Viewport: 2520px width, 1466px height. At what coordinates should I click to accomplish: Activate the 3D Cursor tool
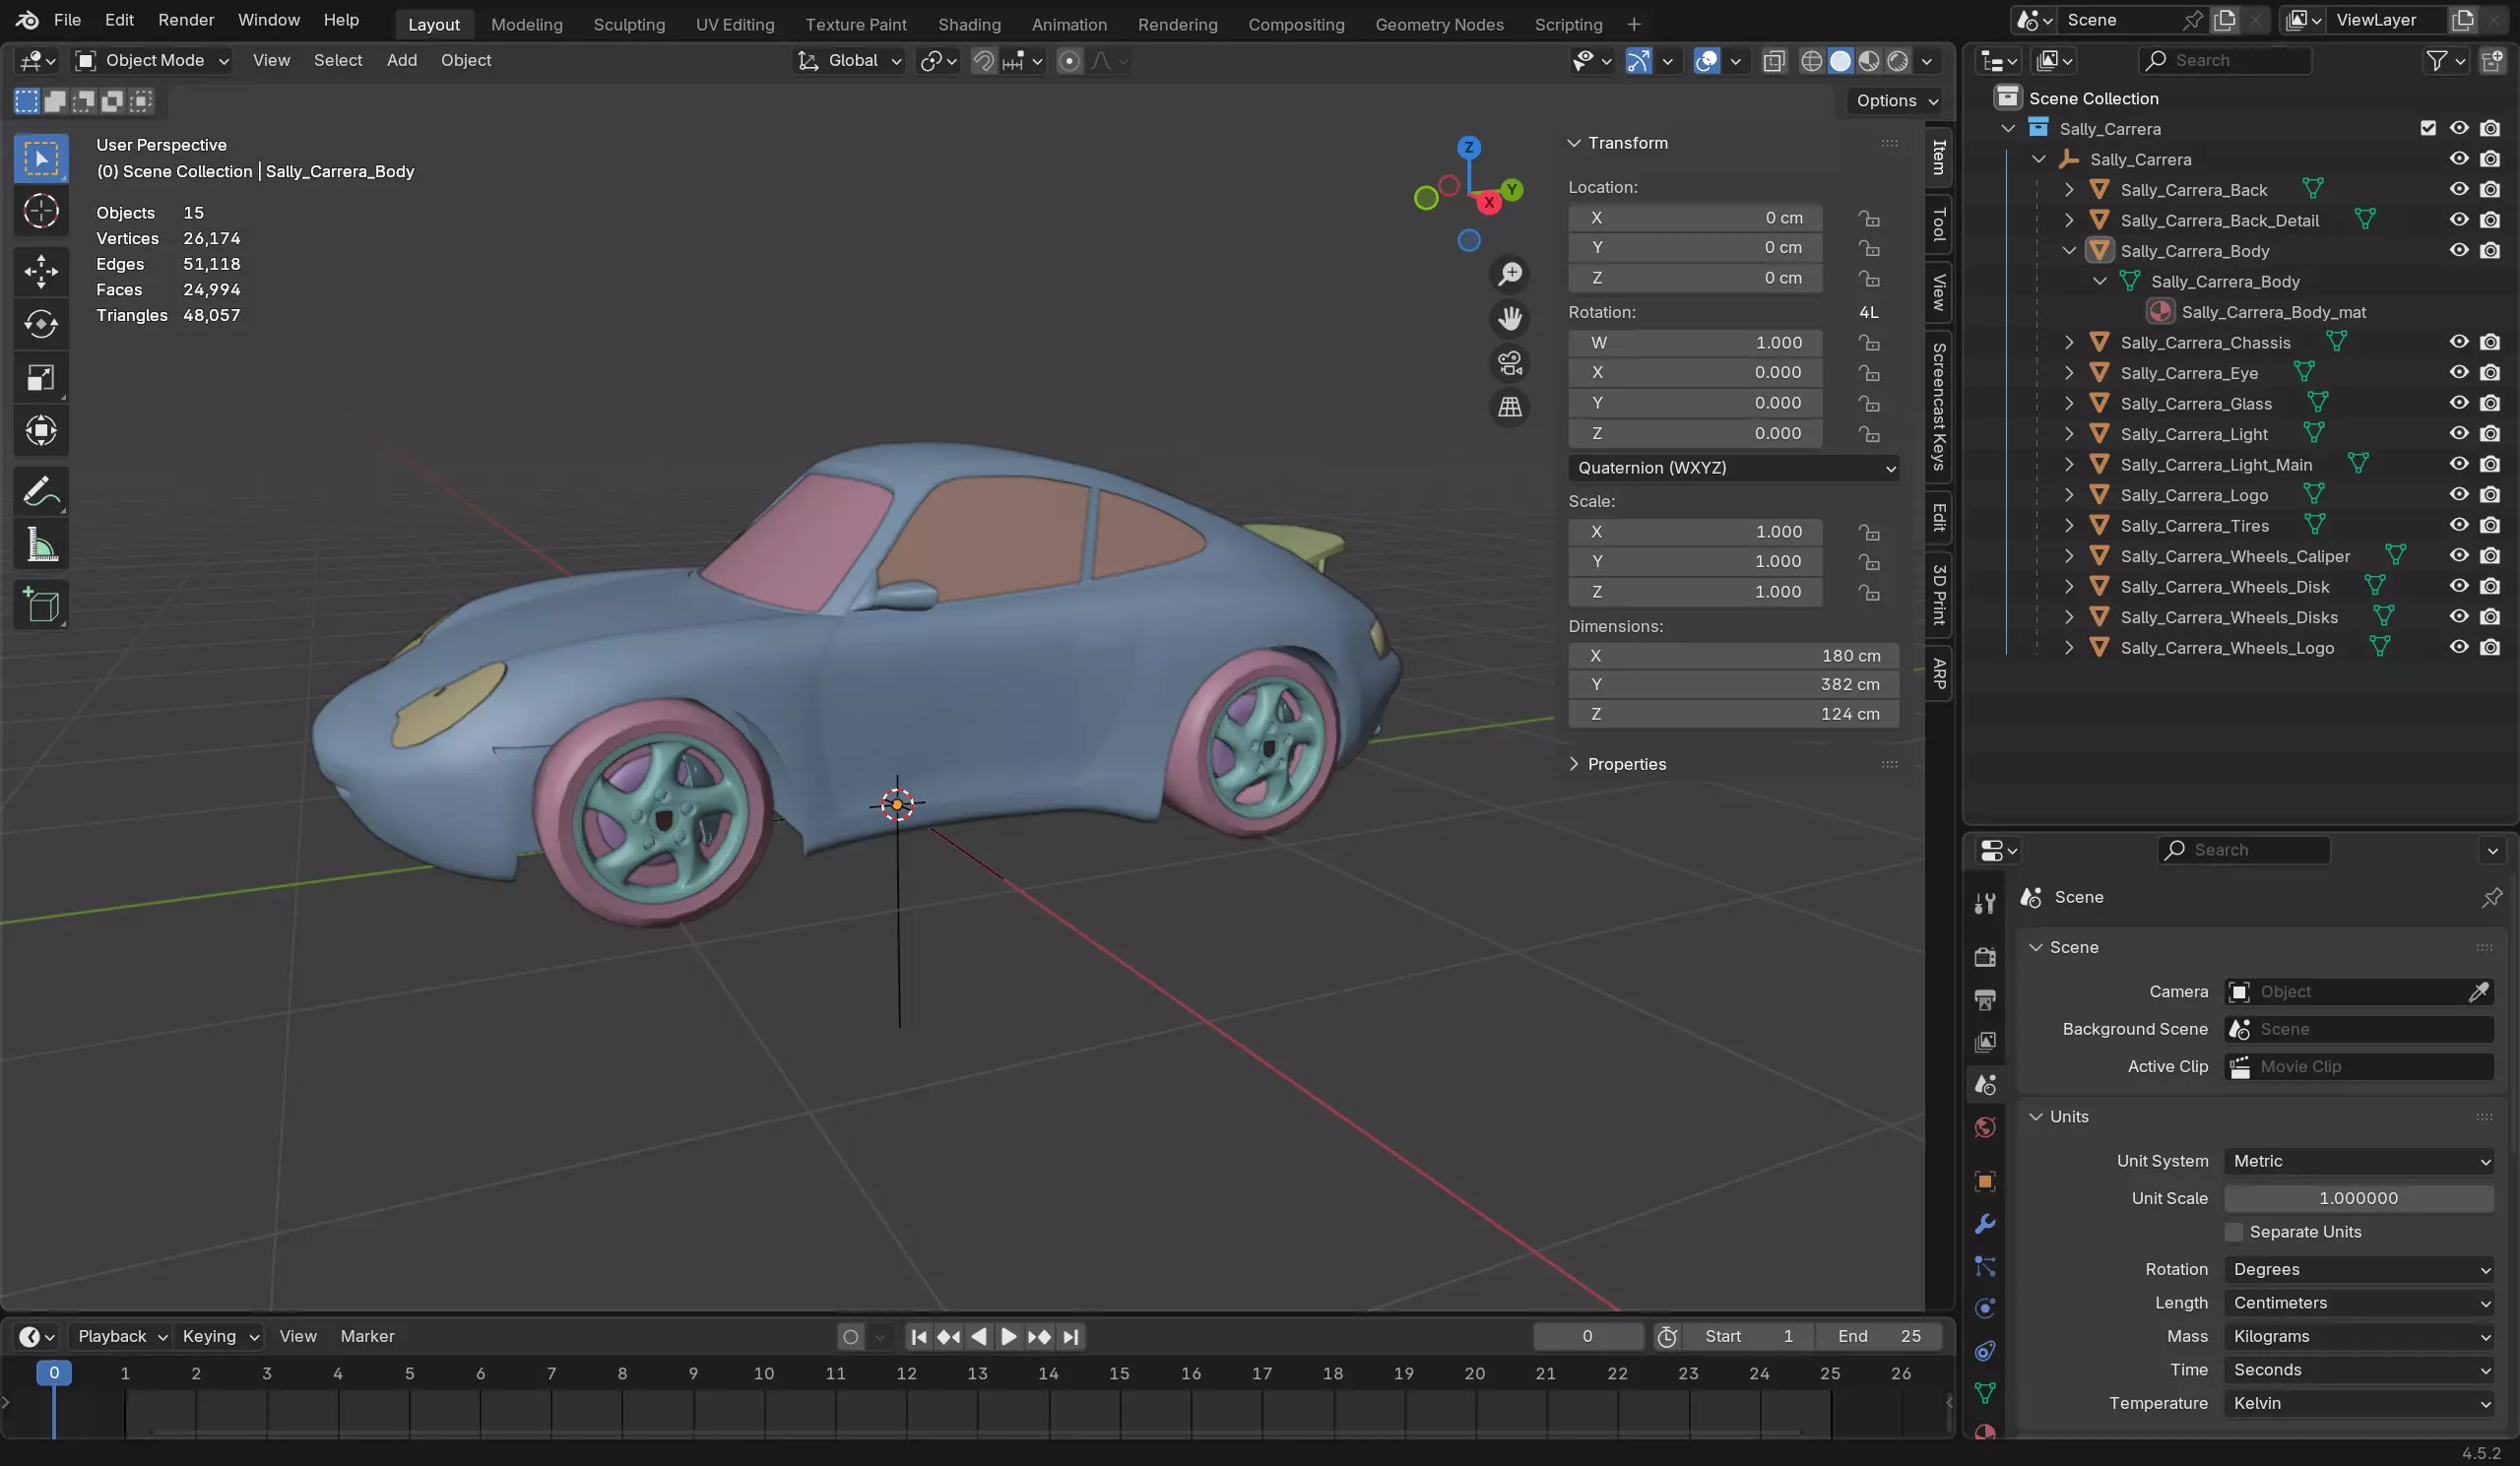pyautogui.click(x=41, y=211)
